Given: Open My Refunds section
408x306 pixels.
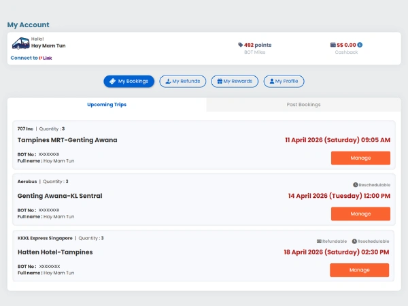Looking at the screenshot, I should [x=183, y=82].
